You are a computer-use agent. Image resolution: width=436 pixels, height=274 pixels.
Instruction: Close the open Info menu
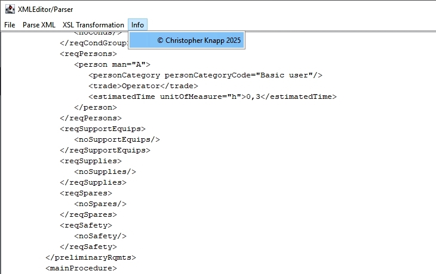click(138, 25)
